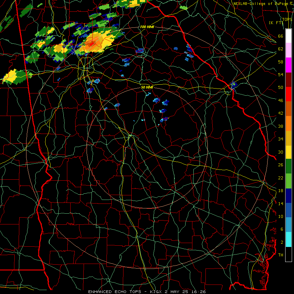Pick the gold legend color block

point(288,138)
